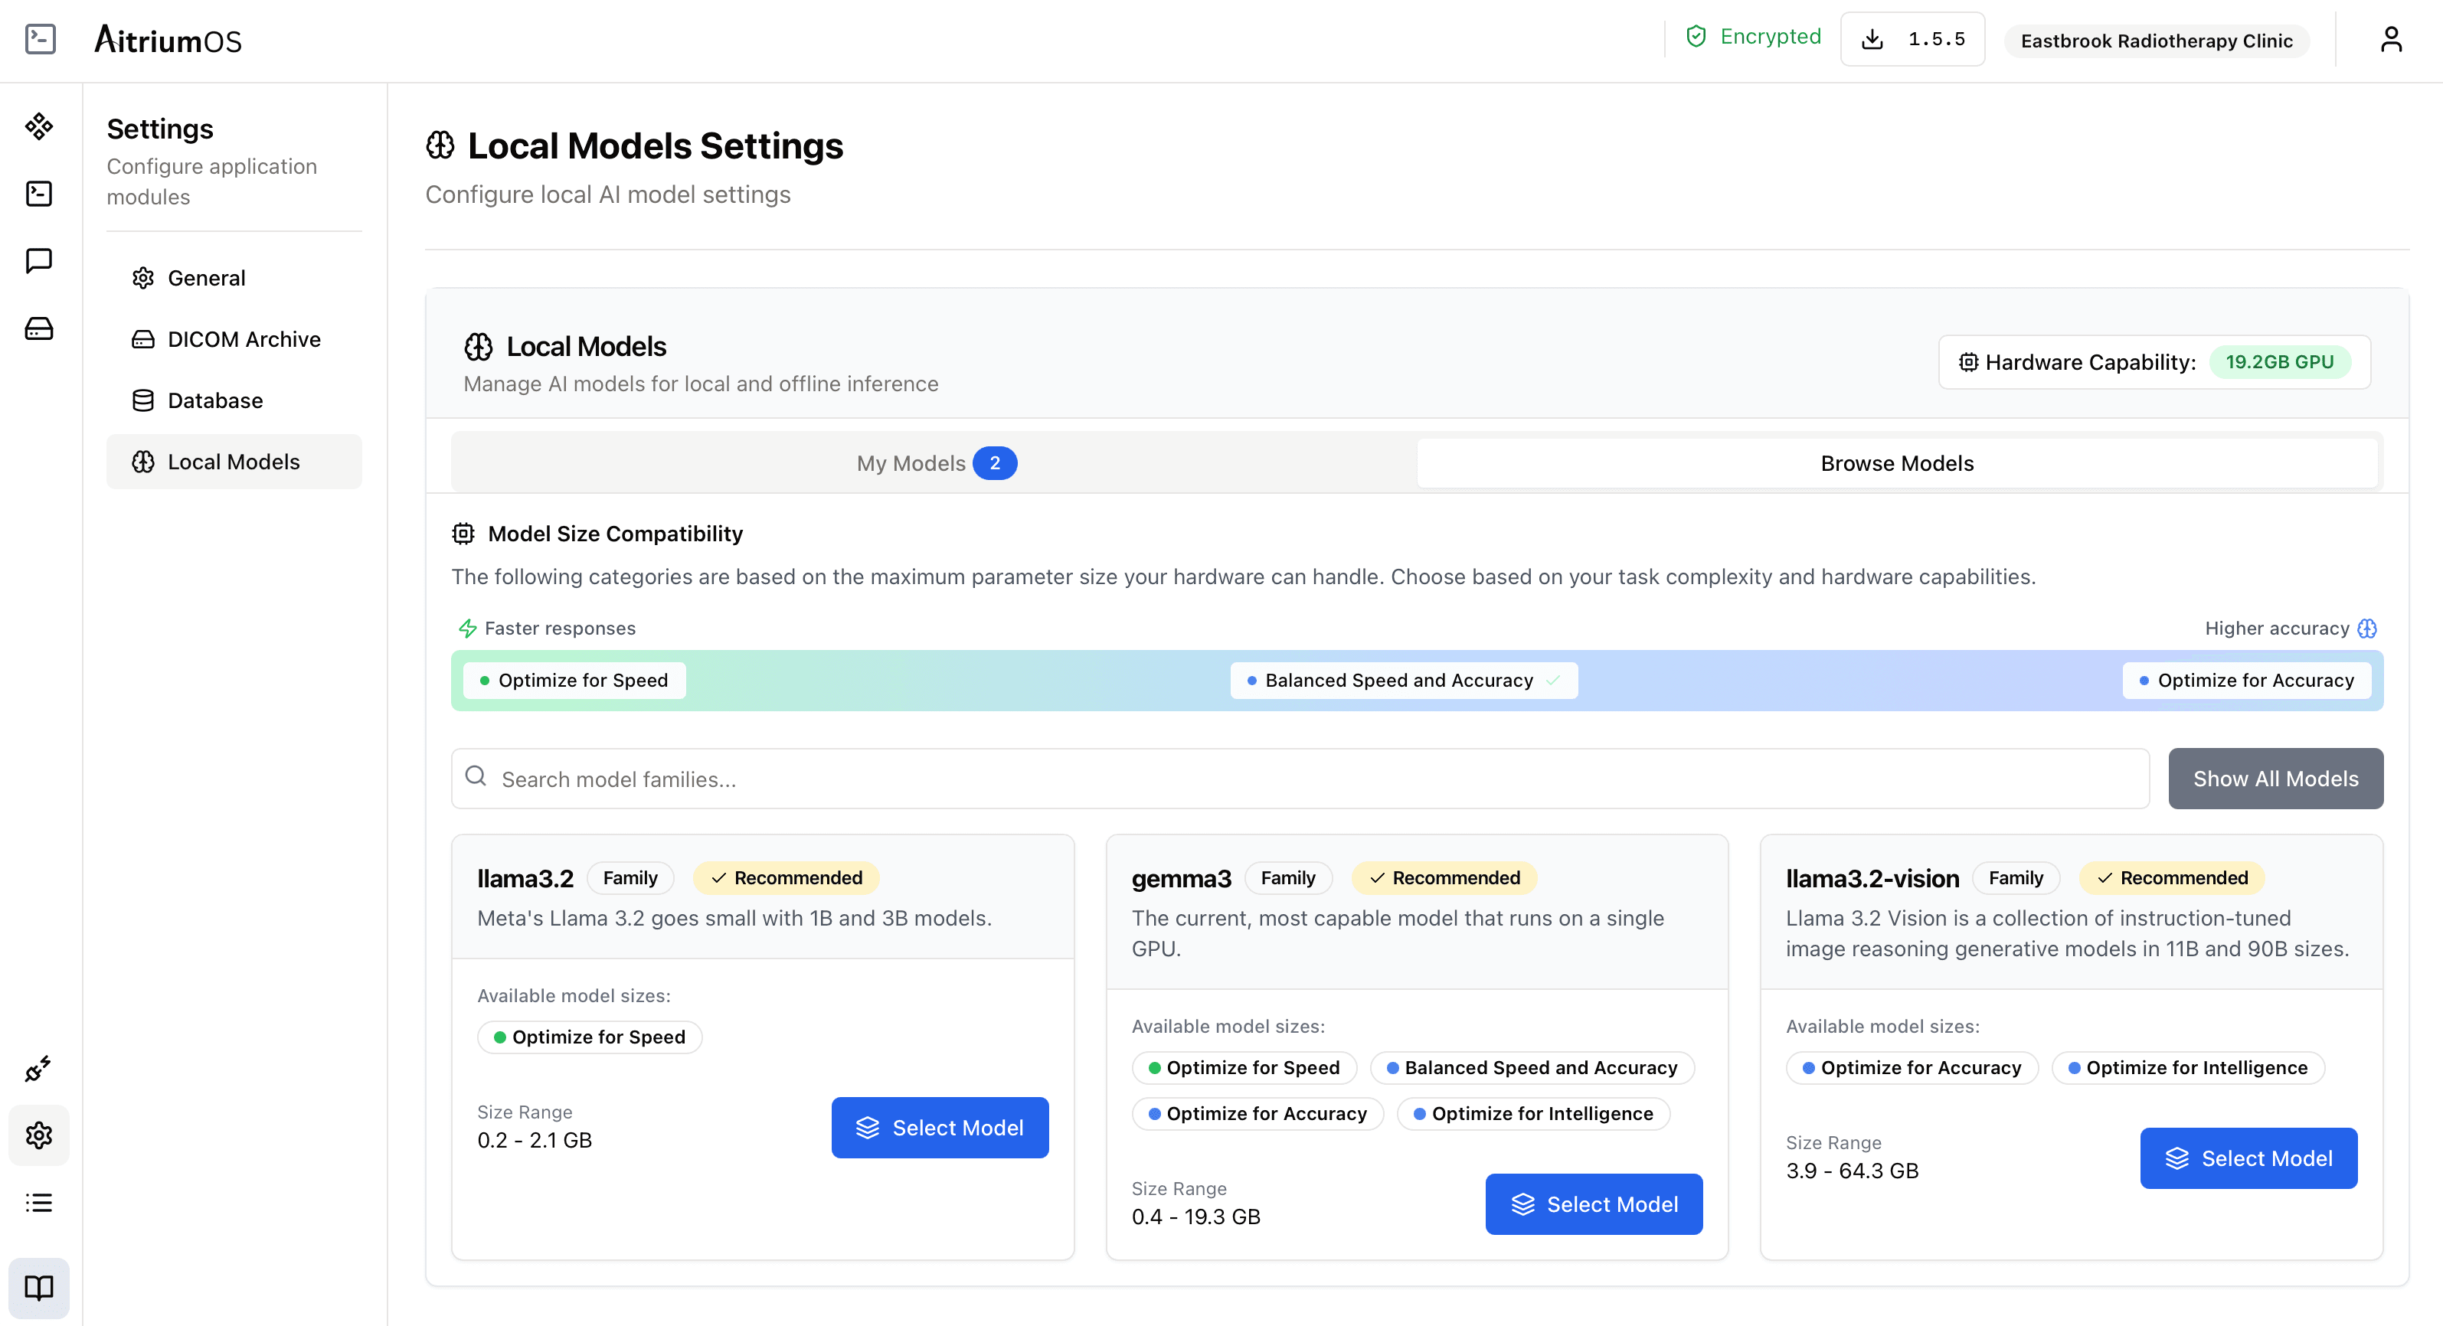Select Optimize for Speed on compatibility bar
This screenshot has height=1326, width=2443.
(574, 681)
